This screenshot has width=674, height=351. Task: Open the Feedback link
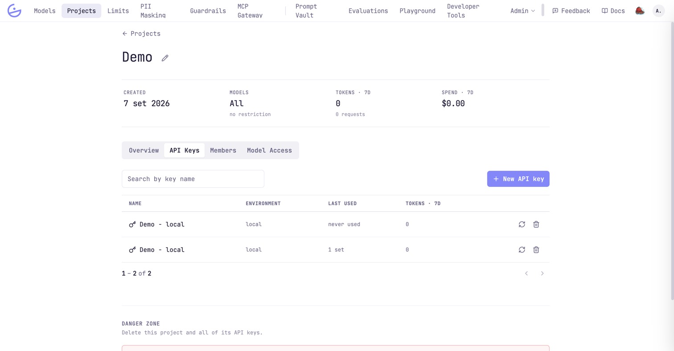(571, 11)
